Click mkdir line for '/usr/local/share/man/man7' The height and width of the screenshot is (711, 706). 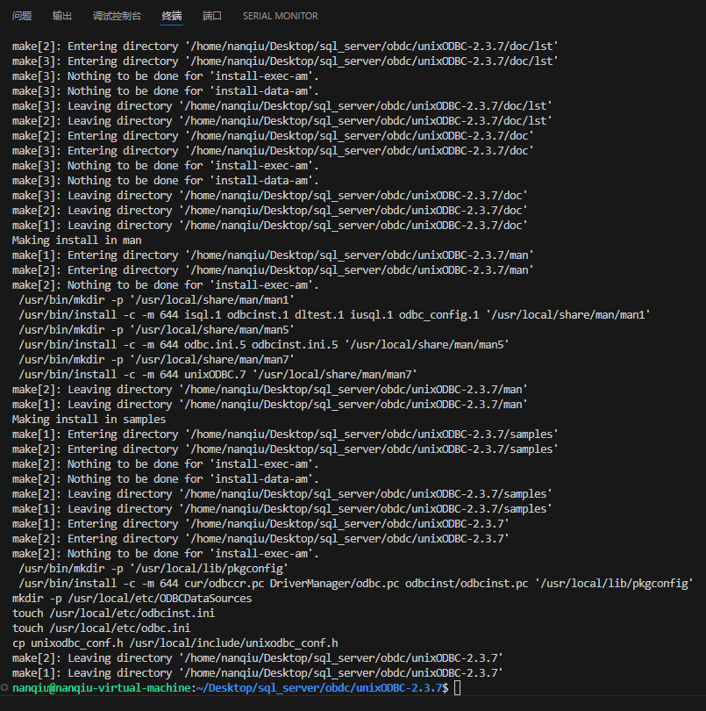coord(156,360)
